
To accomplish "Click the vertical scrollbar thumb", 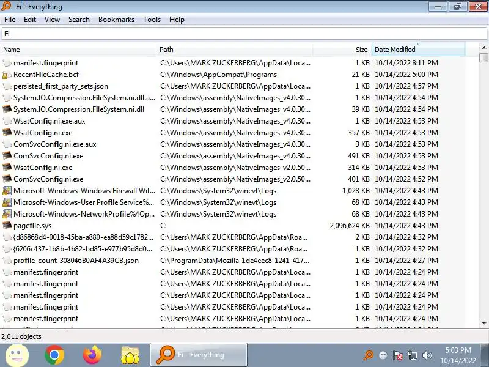I will click(x=484, y=57).
